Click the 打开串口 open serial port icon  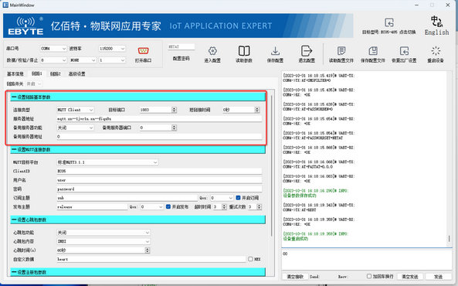[143, 51]
